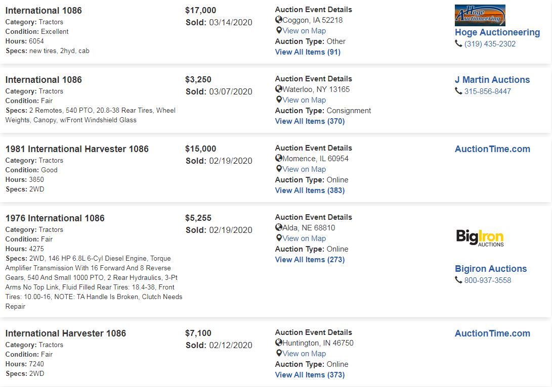Click phone icon beside 315-856-8447
Image resolution: width=552 pixels, height=387 pixels.
coord(458,91)
